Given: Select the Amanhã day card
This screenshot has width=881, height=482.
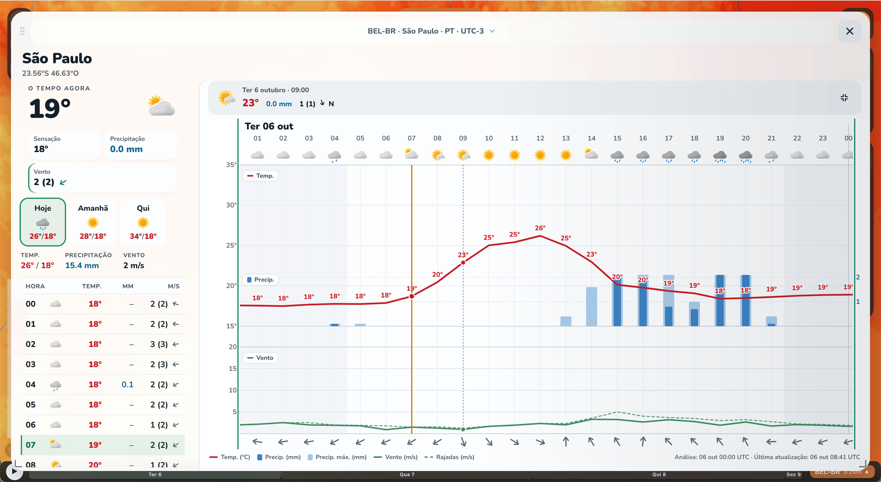Looking at the screenshot, I should (93, 222).
